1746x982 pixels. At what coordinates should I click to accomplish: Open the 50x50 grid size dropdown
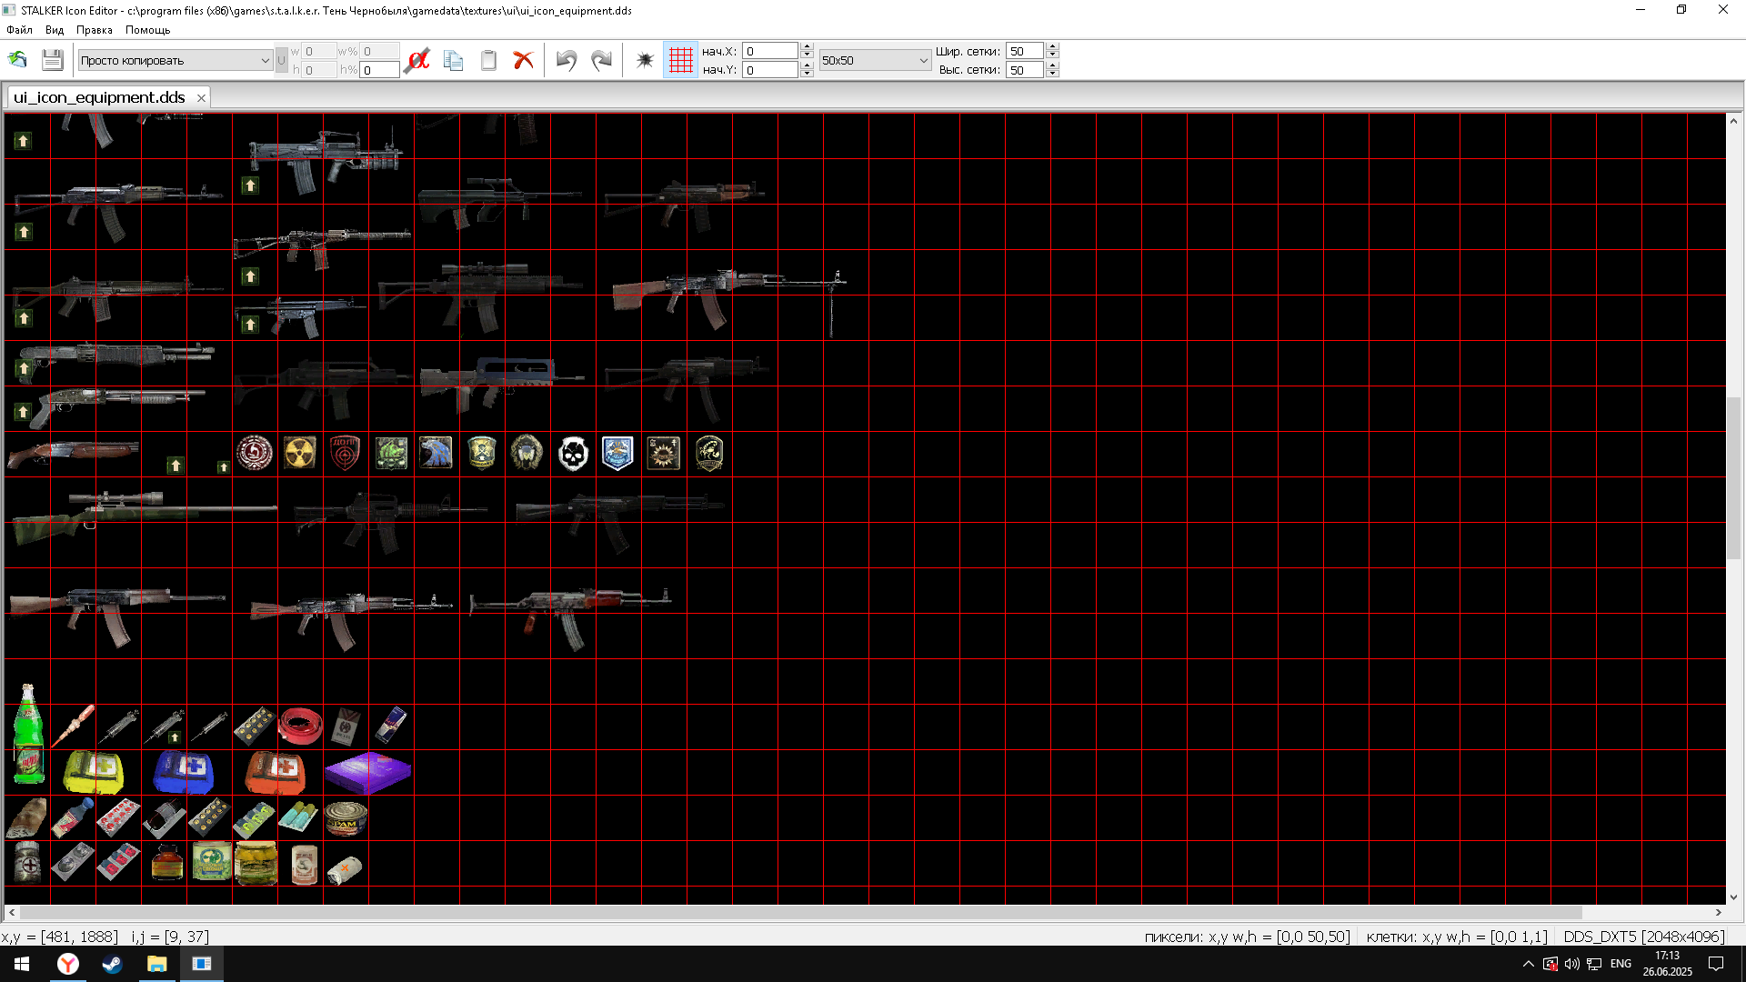point(875,60)
